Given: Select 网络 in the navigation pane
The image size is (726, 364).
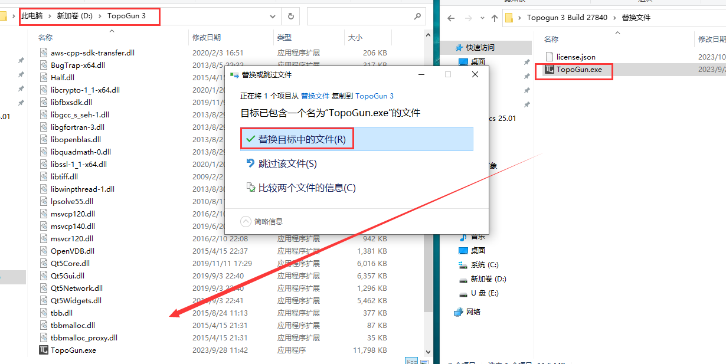Looking at the screenshot, I should point(473,311).
